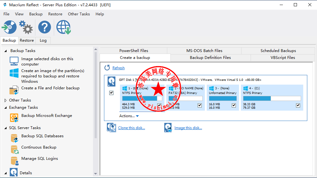
Task: Select the Backup main tab
Action: (9, 40)
